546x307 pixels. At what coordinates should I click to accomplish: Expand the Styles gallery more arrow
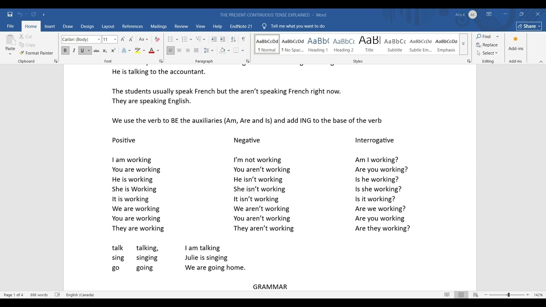(x=463, y=44)
